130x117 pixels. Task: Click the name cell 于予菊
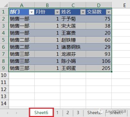coord(73,19)
